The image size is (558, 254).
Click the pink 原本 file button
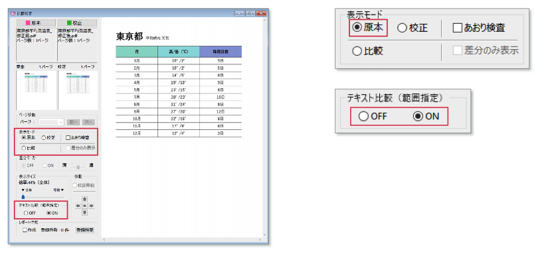tap(36, 23)
